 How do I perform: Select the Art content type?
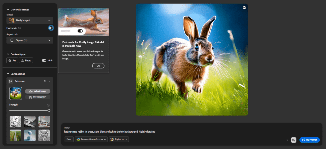(12, 60)
